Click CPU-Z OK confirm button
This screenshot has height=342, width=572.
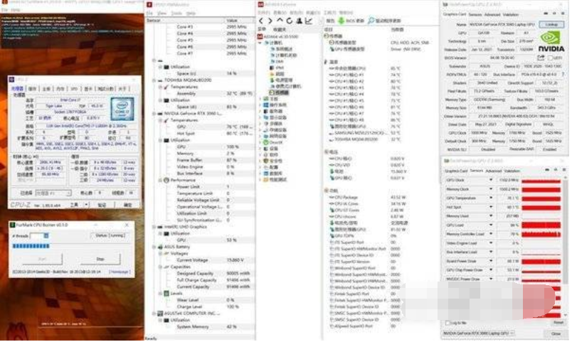pos(127,205)
